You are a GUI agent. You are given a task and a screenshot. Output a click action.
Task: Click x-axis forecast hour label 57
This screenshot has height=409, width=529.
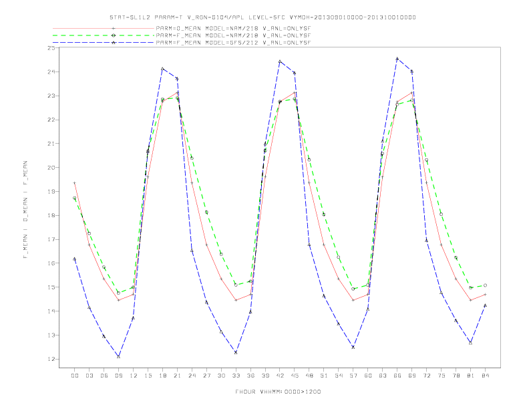pyautogui.click(x=353, y=376)
